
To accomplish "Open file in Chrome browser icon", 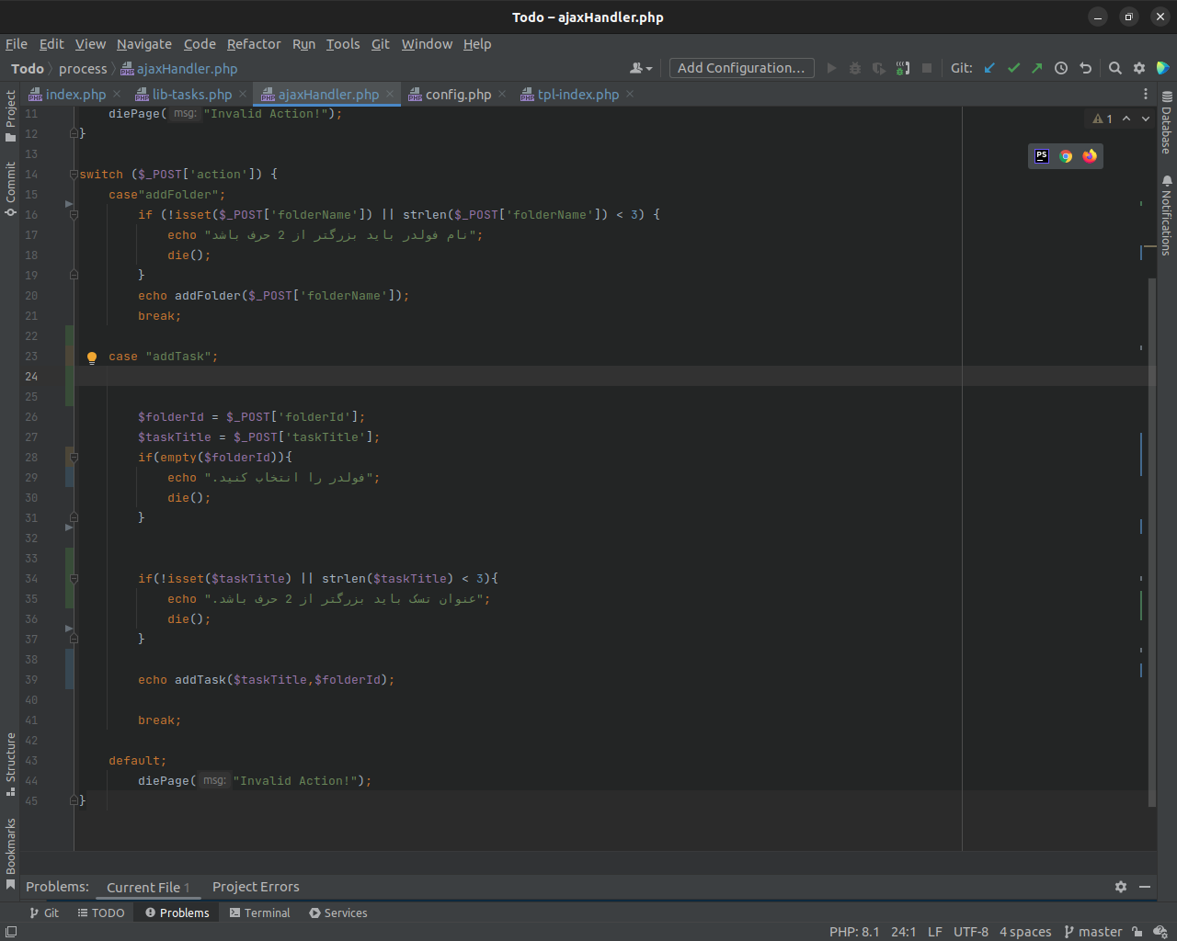I will (1066, 156).
